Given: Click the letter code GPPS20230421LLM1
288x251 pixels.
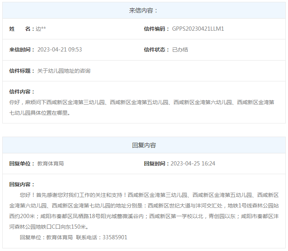Looking at the screenshot, I should coord(198,29).
